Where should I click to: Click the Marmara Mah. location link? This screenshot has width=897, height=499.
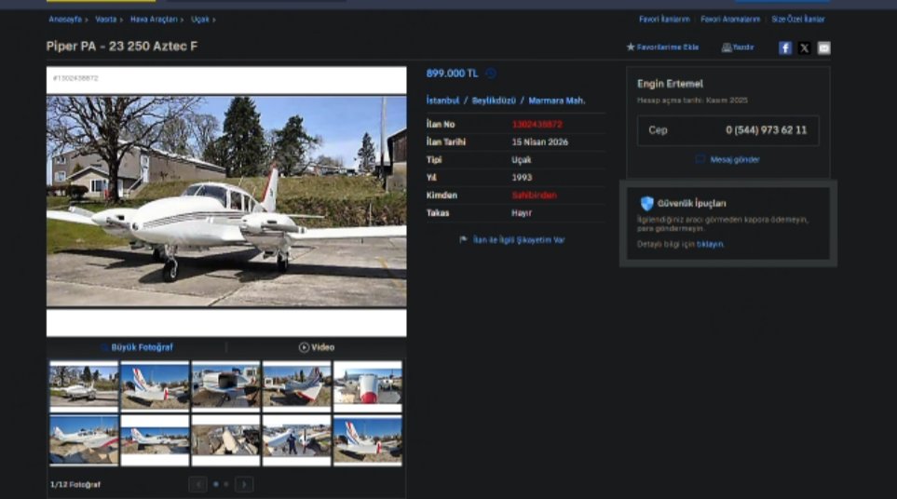[x=557, y=101]
